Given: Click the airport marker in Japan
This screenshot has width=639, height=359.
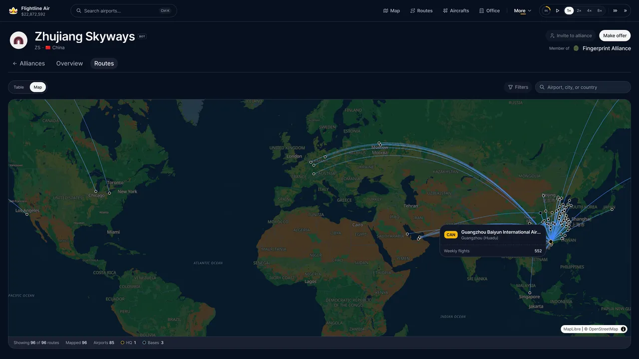Looking at the screenshot, I should (x=612, y=209).
